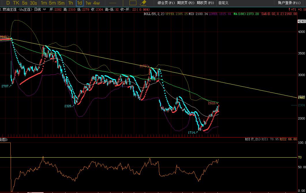Select the 5m timeframe
This screenshot has width=306, height=193.
coord(52,3)
